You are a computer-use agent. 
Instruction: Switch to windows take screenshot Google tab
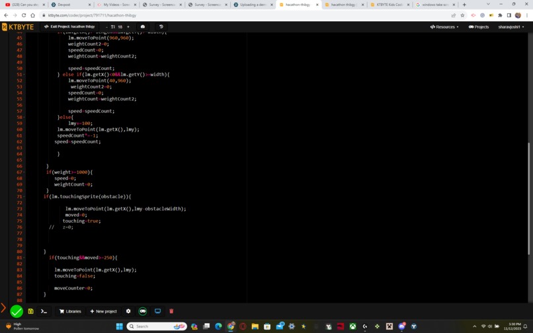tap(435, 5)
